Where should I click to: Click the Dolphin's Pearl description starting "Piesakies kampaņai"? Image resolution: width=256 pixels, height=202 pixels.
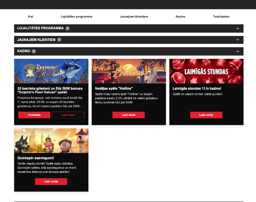point(50,102)
